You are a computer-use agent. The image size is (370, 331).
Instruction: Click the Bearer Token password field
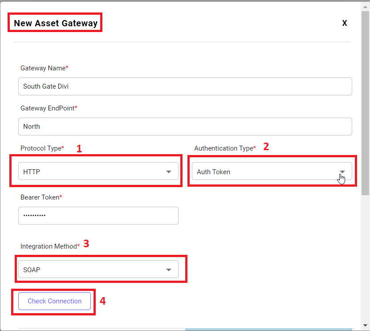tap(98, 216)
